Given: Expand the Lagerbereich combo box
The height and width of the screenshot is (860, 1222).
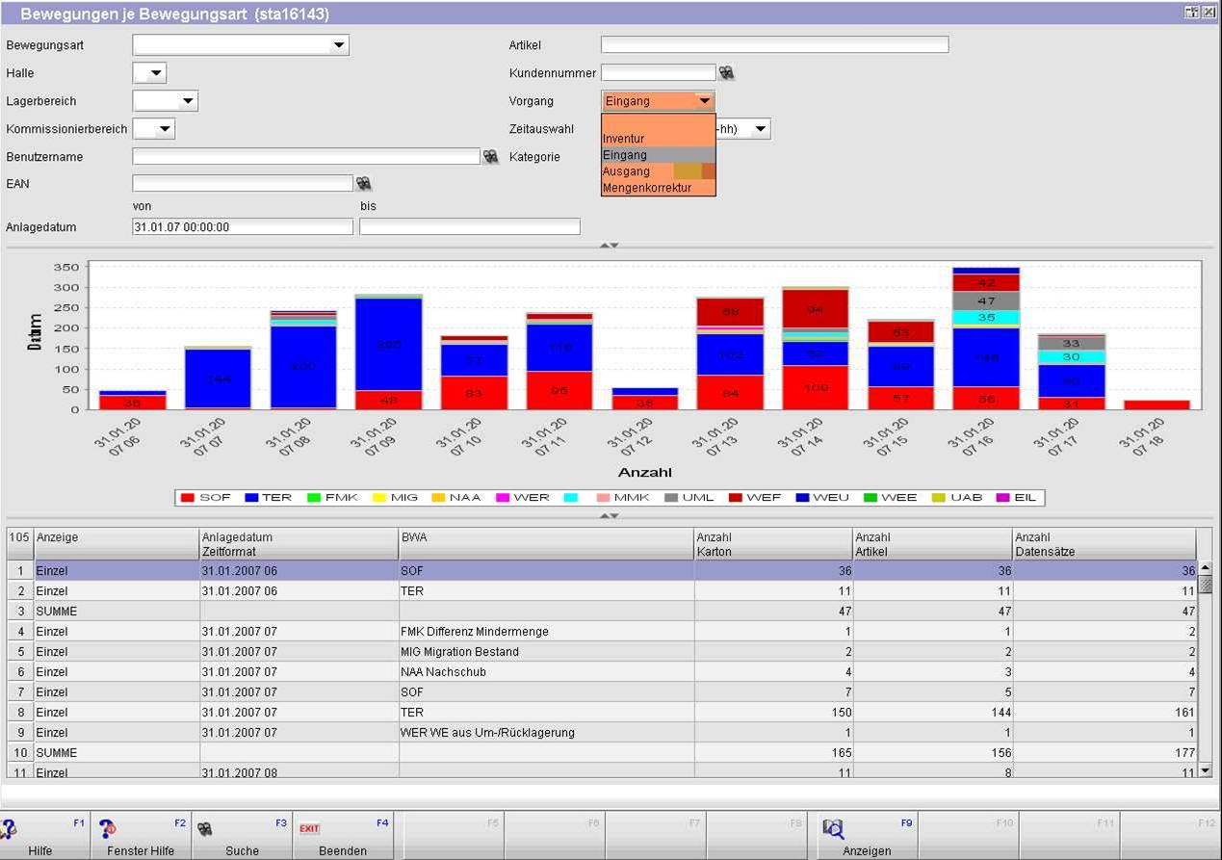Looking at the screenshot, I should coord(189,101).
